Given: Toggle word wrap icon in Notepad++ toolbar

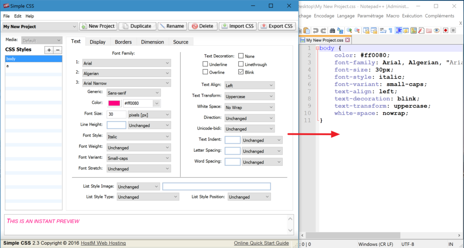Looking at the screenshot, I should coord(383,30).
